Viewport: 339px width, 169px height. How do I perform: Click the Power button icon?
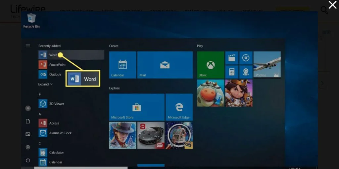tap(28, 160)
